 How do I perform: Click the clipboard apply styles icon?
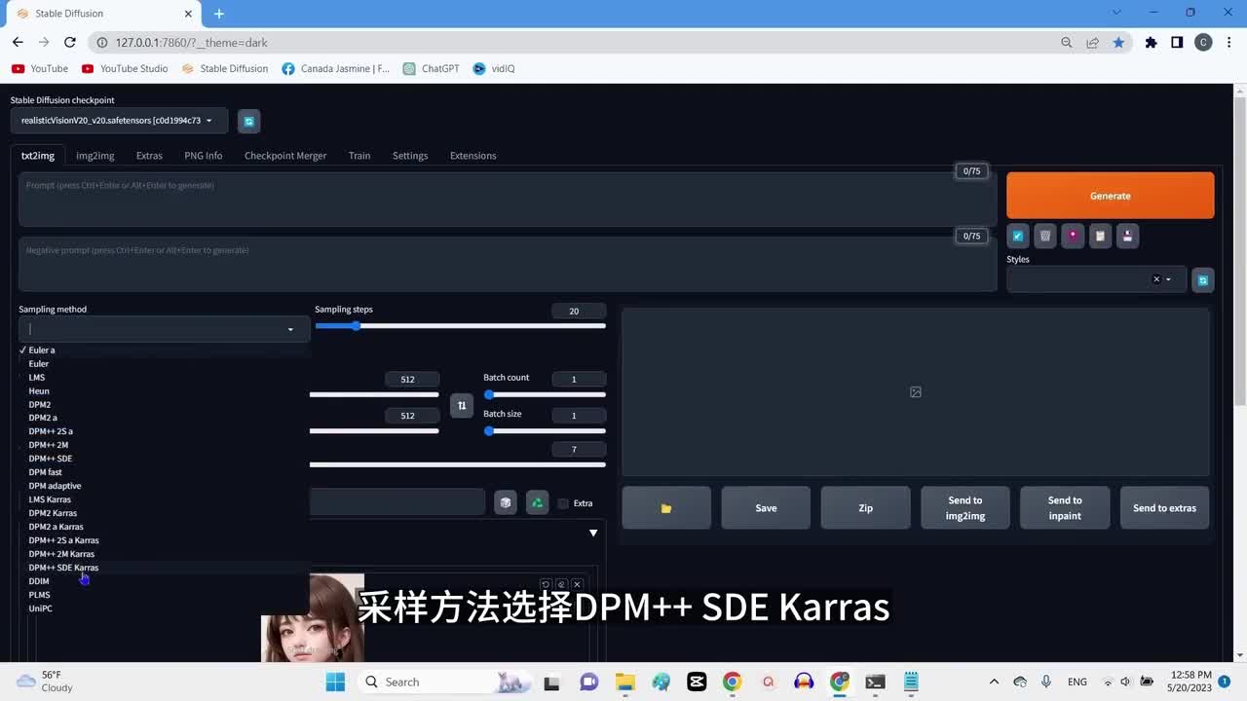(1100, 236)
